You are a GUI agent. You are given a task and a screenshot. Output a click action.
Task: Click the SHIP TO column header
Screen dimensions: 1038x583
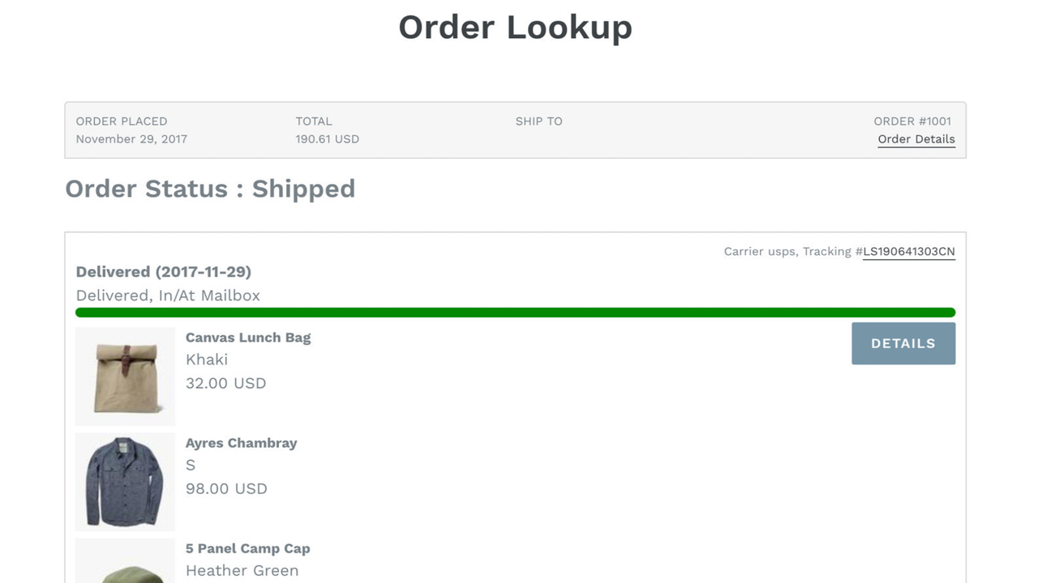pyautogui.click(x=538, y=121)
